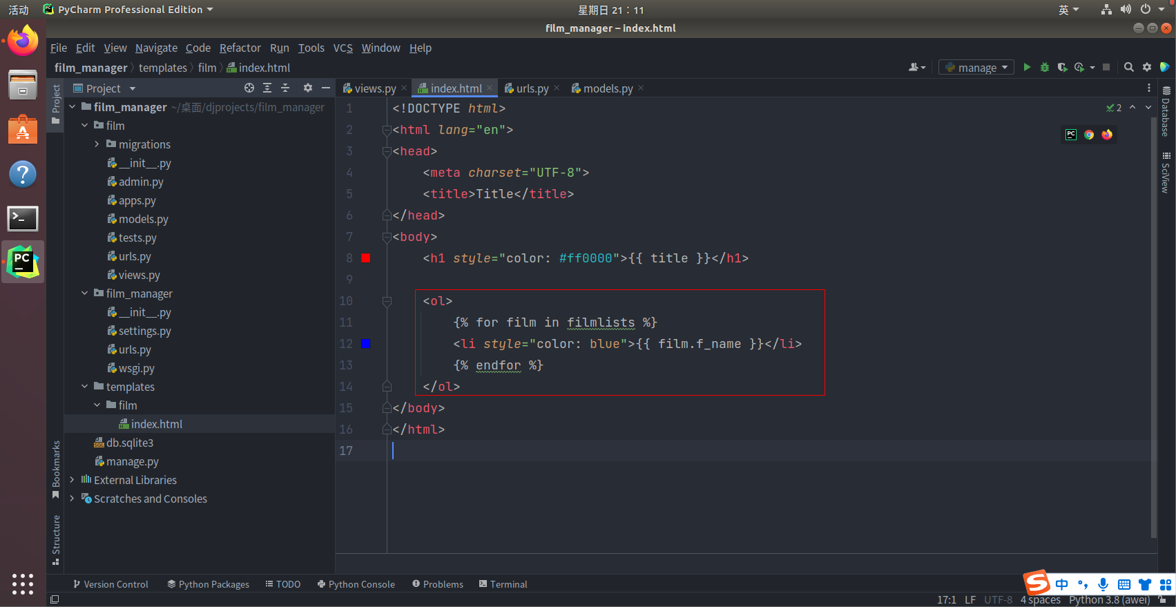The image size is (1176, 607).
Task: Open the Database tool window
Action: (1166, 111)
